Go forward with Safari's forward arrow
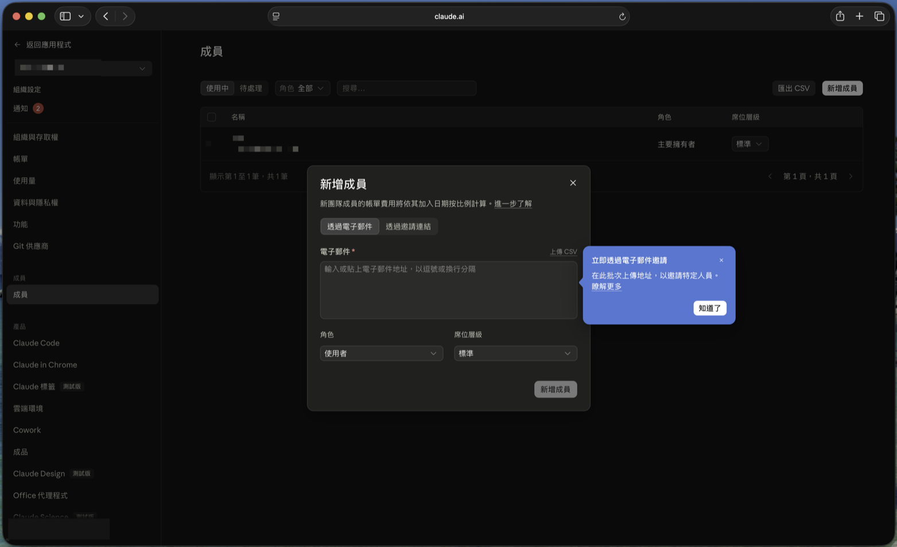 [x=125, y=16]
